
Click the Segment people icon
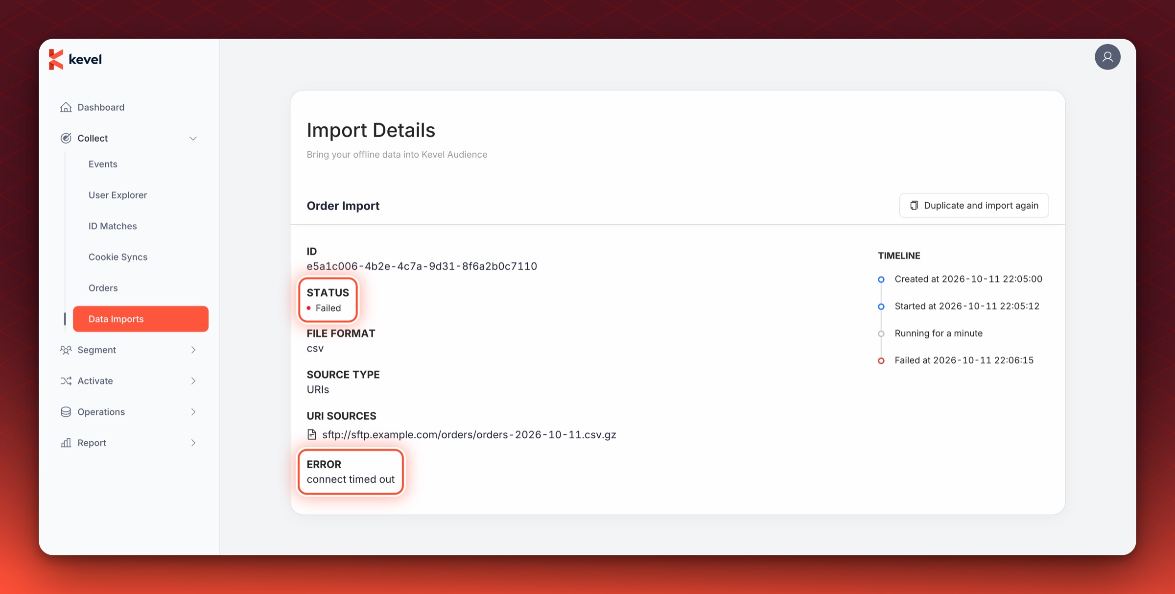66,350
